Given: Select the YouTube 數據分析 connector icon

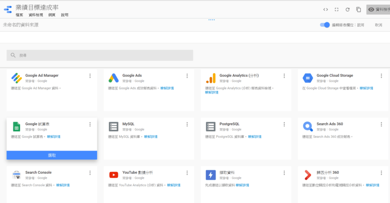Looking at the screenshot, I should pos(113,175).
